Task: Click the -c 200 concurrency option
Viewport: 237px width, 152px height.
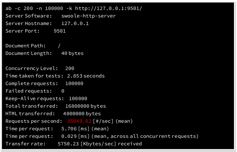Action: [x=22, y=8]
